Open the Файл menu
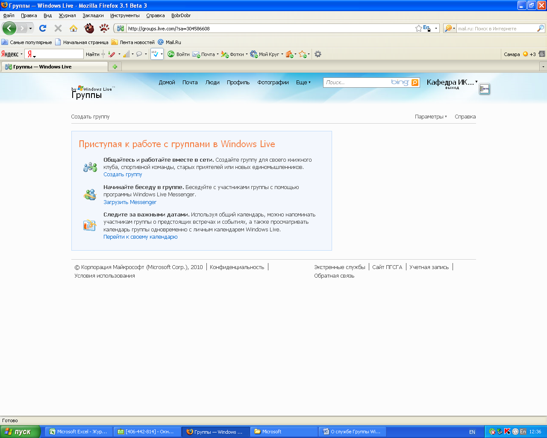Image resolution: width=547 pixels, height=438 pixels. 9,15
